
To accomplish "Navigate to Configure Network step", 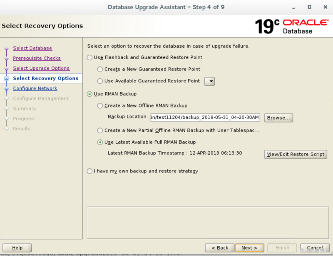I will (x=35, y=88).
